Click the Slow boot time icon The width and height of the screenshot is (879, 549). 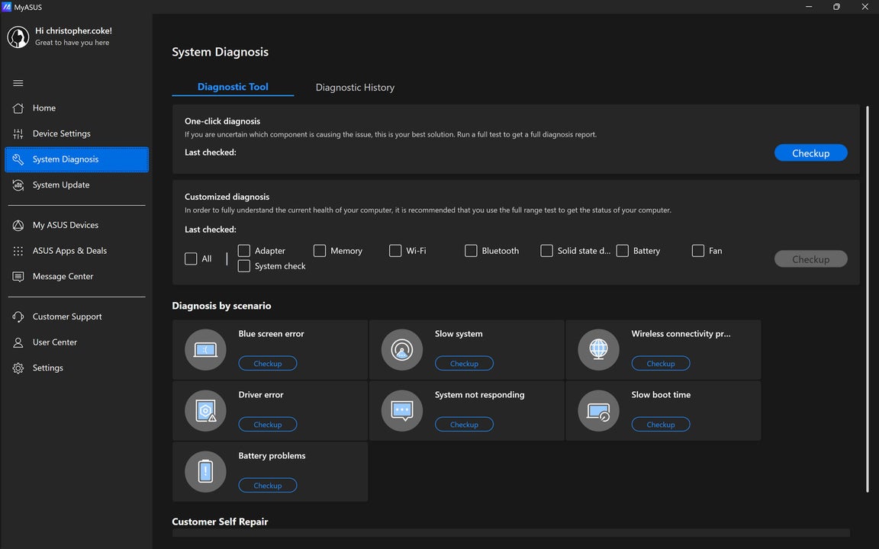[598, 411]
